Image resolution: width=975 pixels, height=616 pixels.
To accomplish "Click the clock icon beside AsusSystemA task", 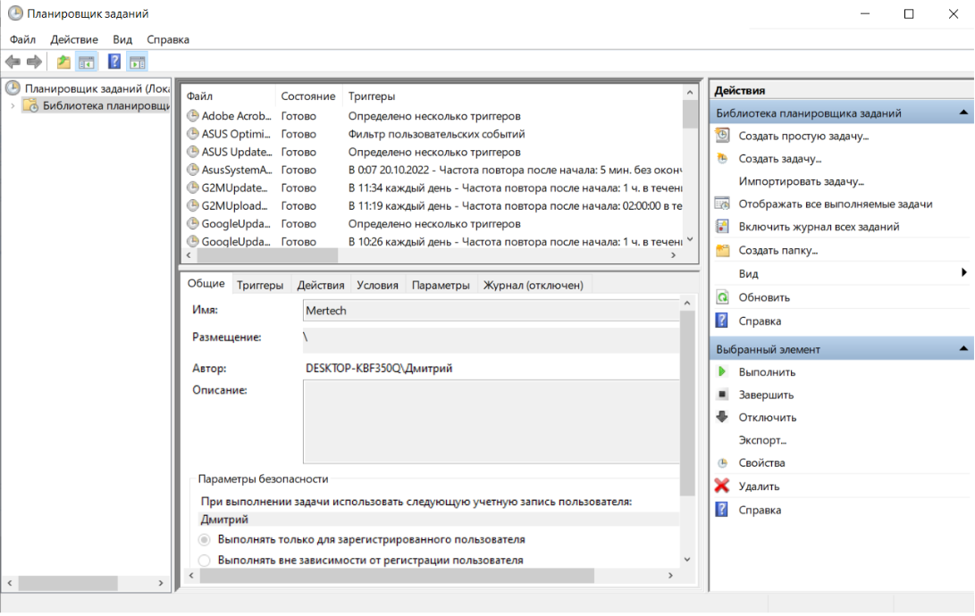I will (x=193, y=170).
